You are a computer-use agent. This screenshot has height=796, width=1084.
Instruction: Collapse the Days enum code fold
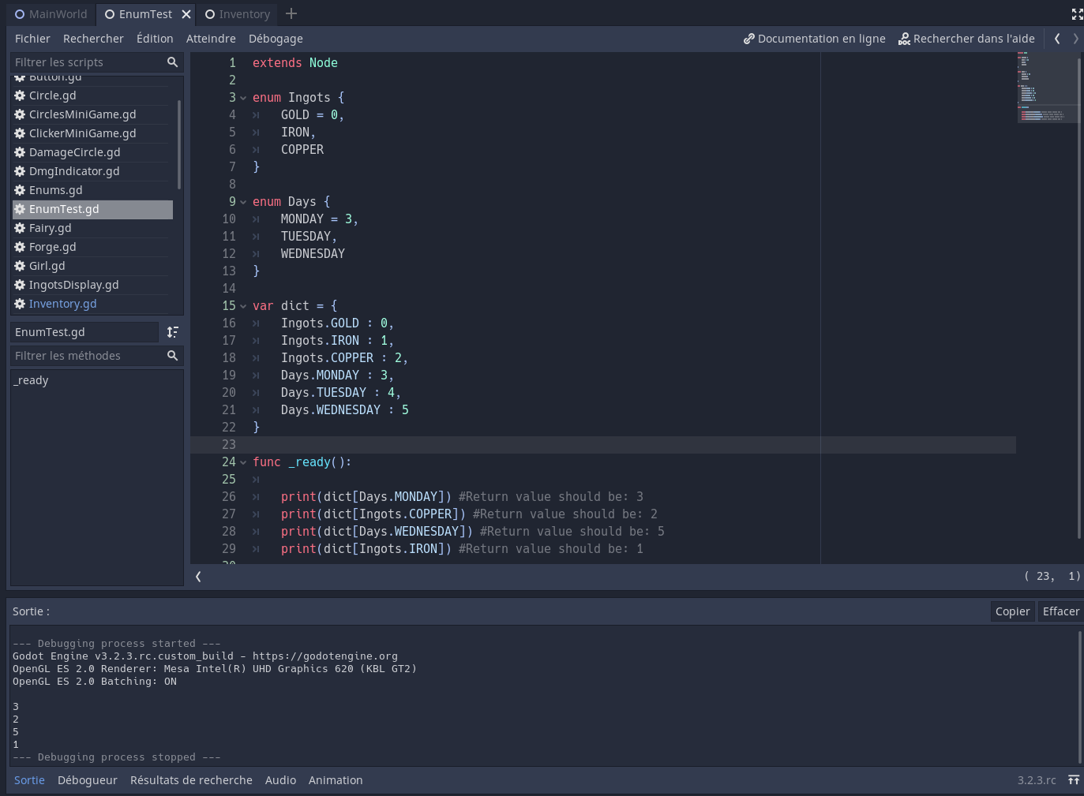(x=242, y=201)
